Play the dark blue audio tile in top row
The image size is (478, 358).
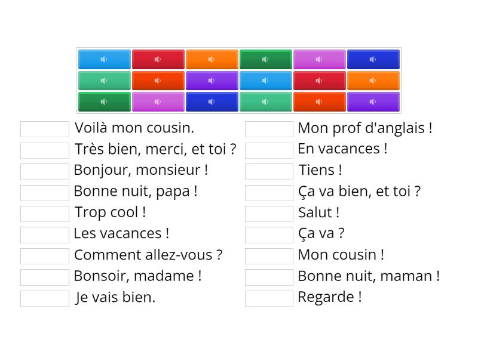click(x=373, y=60)
